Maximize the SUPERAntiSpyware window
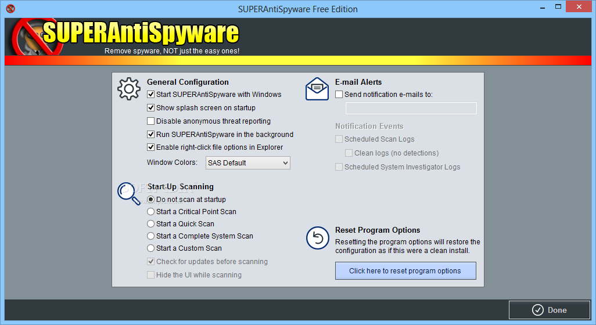The width and height of the screenshot is (596, 325). (558, 7)
